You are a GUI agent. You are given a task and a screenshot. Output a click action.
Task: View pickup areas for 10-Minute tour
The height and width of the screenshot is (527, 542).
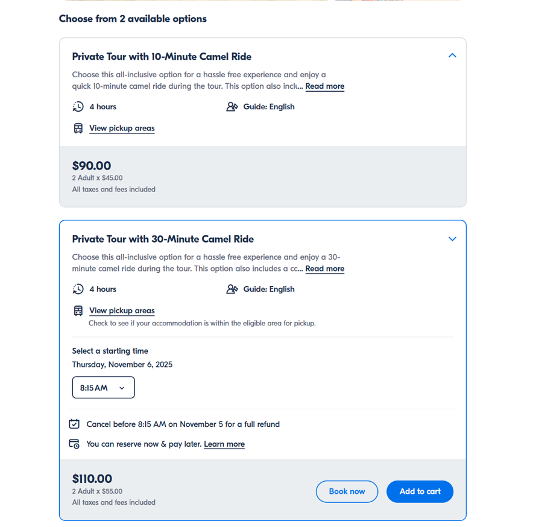[x=122, y=129]
